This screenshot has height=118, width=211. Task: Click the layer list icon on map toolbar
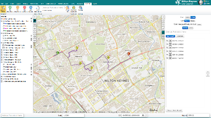[35, 25]
